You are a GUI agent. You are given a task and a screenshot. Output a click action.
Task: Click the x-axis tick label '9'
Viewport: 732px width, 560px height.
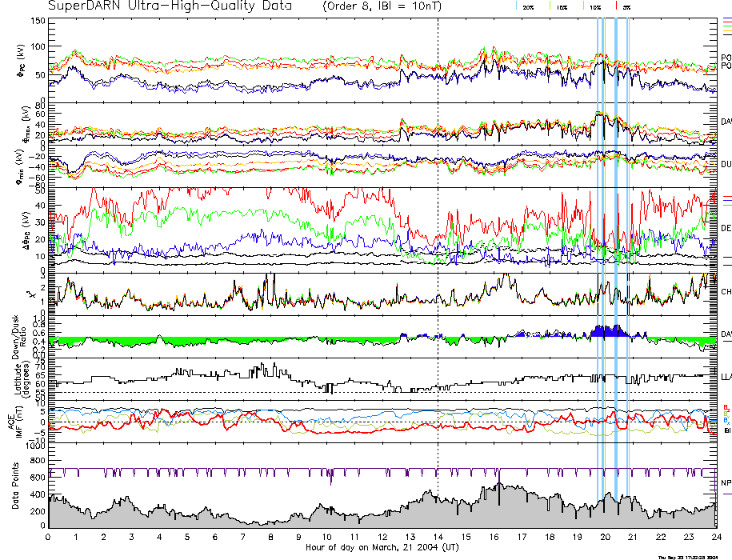298,537
